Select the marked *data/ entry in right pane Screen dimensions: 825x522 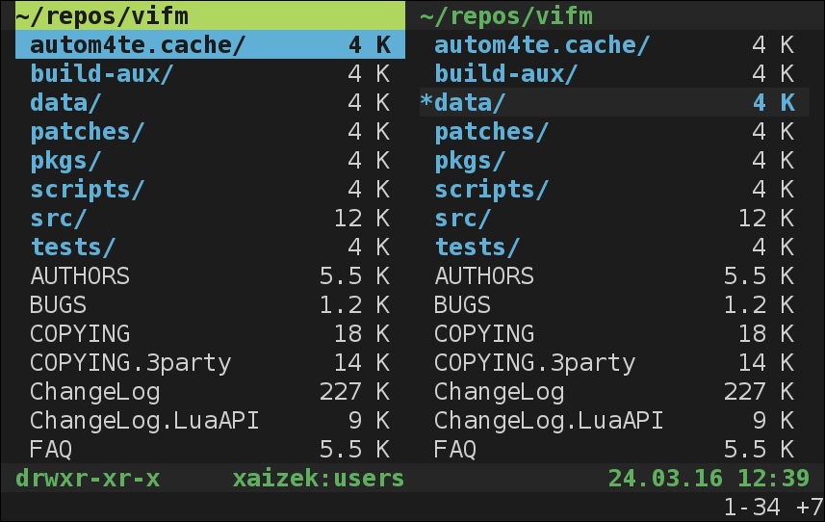[614, 103]
